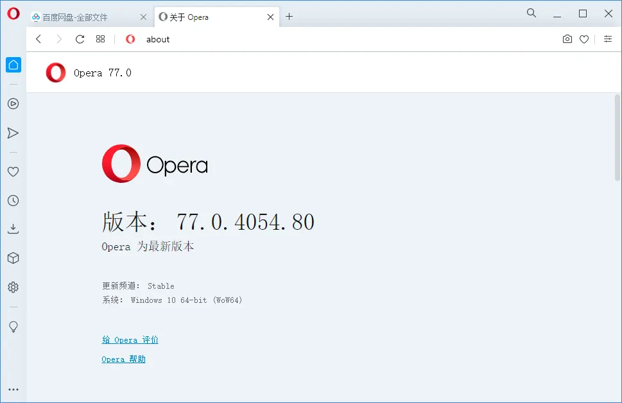
Task: Follow the 给 Opera 评价 link
Action: coord(129,339)
